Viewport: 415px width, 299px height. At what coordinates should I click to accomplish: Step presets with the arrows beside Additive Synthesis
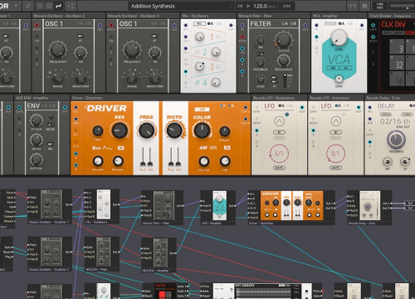231,6
